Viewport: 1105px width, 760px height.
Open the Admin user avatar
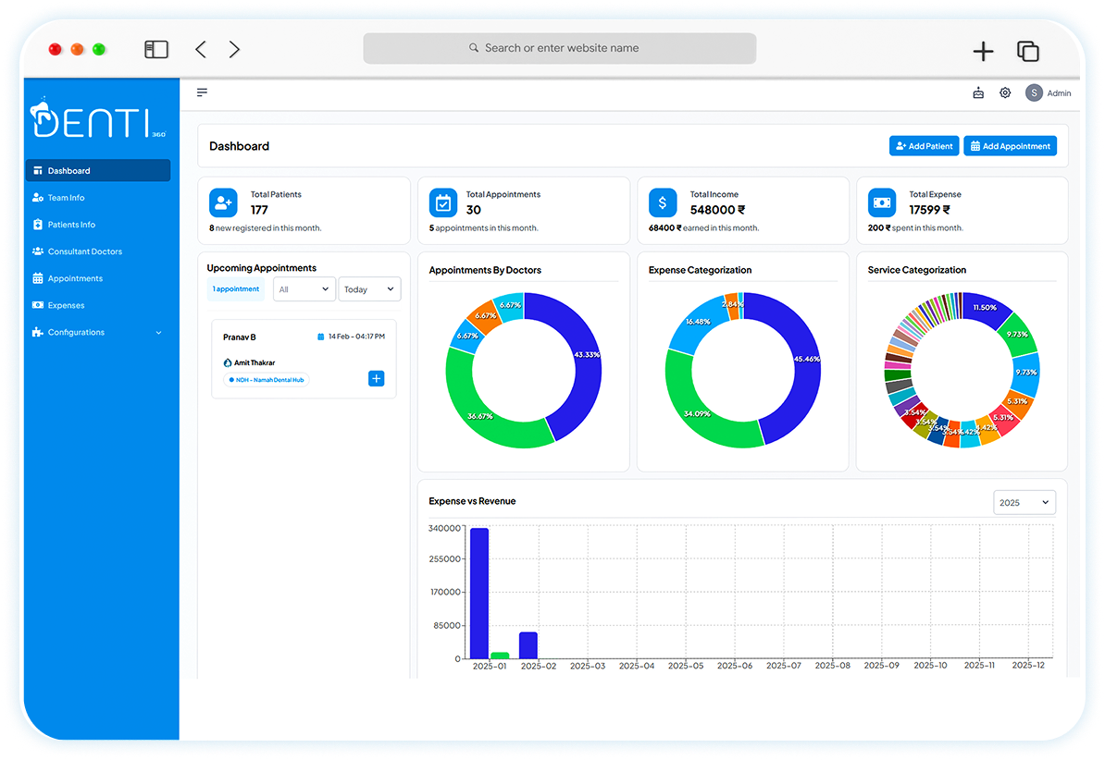(1034, 93)
